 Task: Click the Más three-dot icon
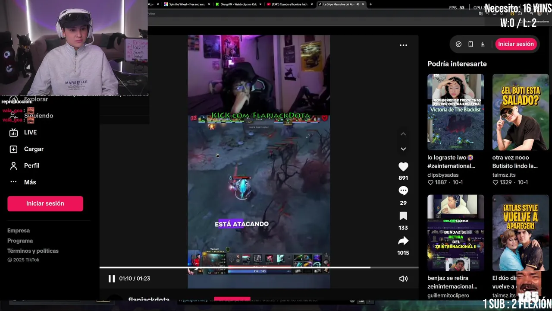[13, 182]
